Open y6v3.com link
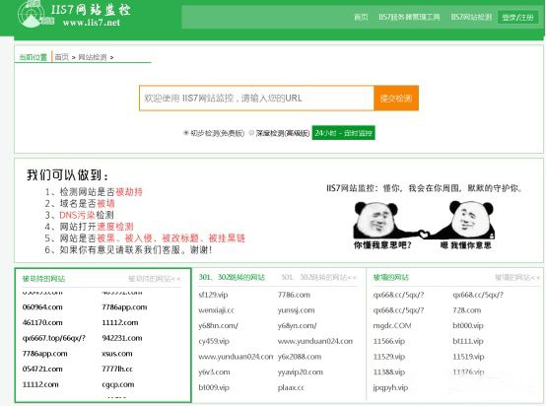Screen dimensions: 546x406 [214, 372]
